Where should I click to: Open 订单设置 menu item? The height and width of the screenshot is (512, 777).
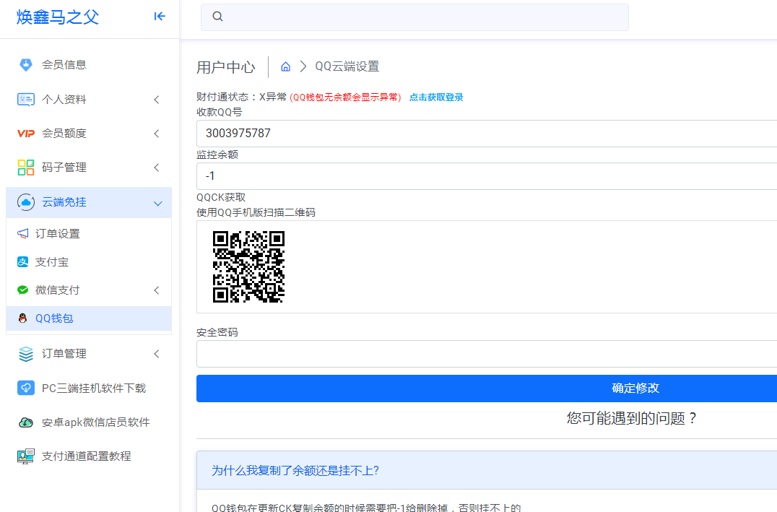(58, 234)
